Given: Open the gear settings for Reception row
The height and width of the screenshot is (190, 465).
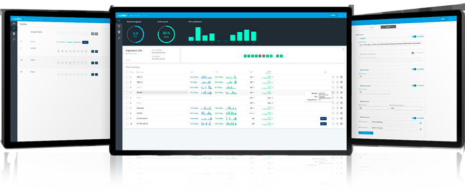Looking at the screenshot, I should click(x=341, y=108).
